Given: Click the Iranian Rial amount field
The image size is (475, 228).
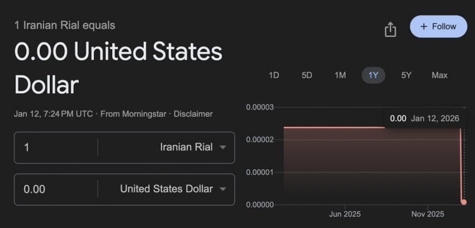Looking at the screenshot, I should tap(56, 148).
